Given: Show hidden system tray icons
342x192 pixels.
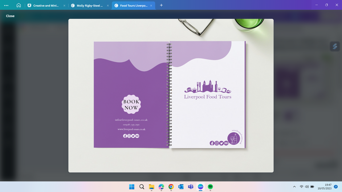Looking at the screenshot, I should click(294, 187).
